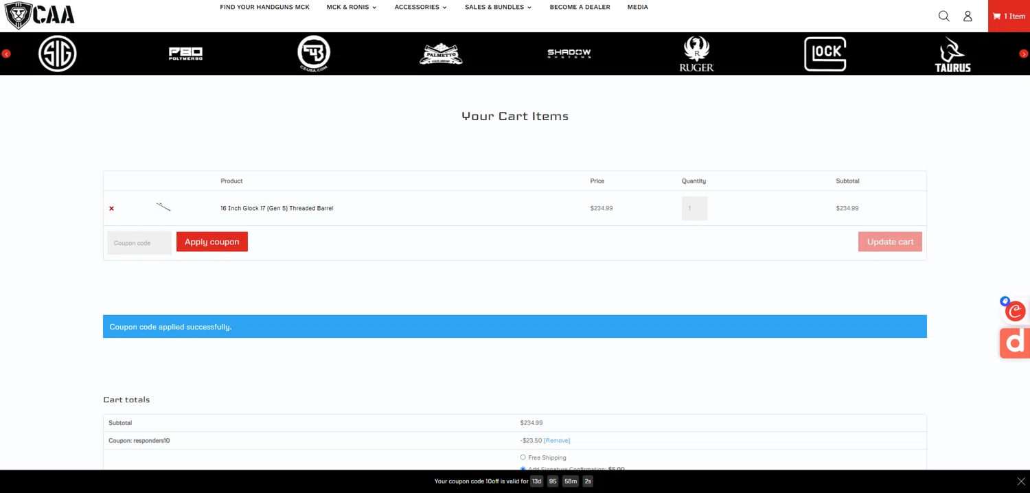The width and height of the screenshot is (1030, 493).
Task: Select the Glock brand logo
Action: click(825, 54)
